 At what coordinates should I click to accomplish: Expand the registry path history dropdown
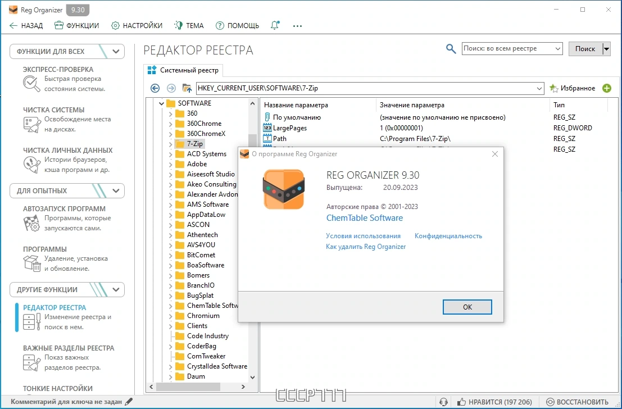point(539,88)
